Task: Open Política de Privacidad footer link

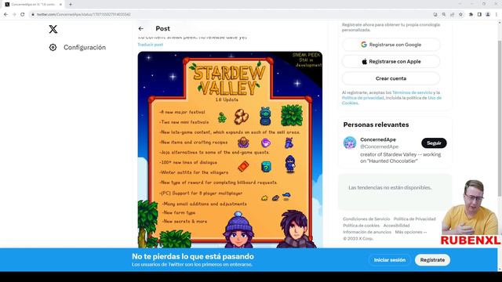Action: click(x=415, y=219)
